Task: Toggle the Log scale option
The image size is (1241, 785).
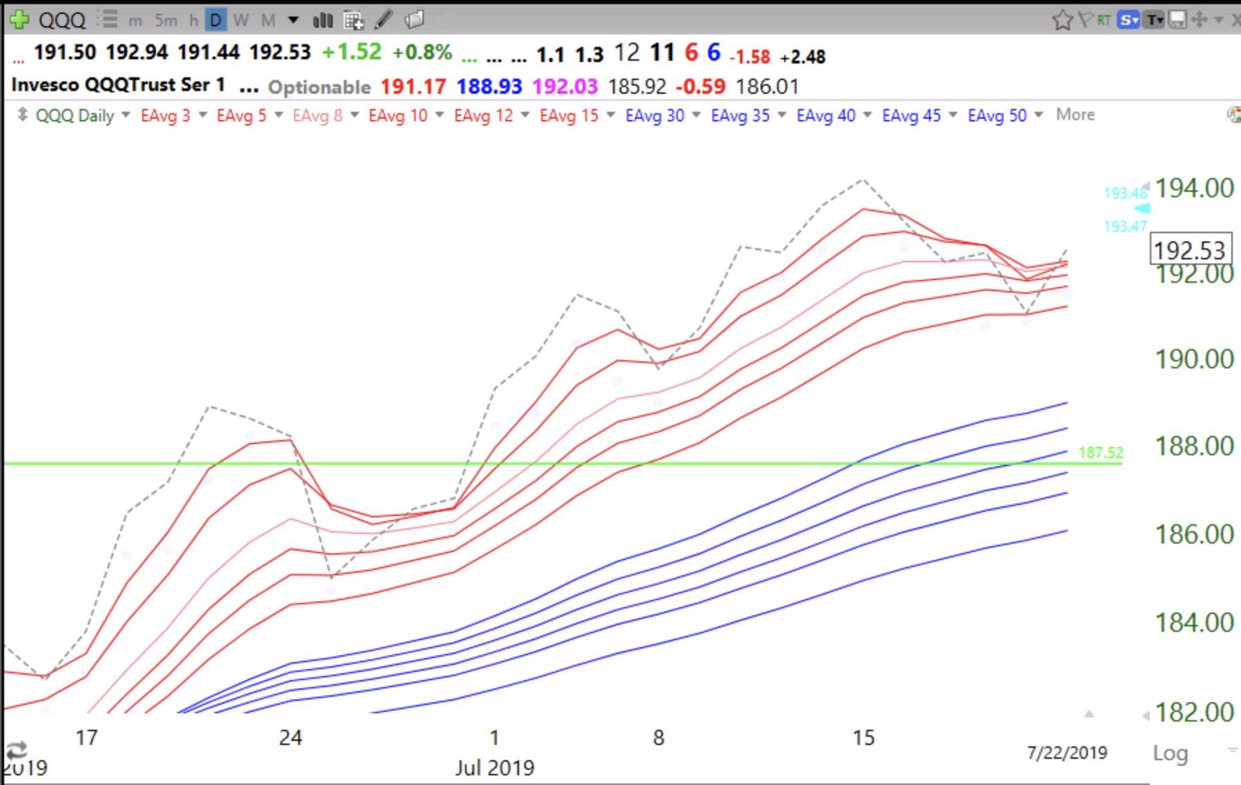Action: point(1171,753)
